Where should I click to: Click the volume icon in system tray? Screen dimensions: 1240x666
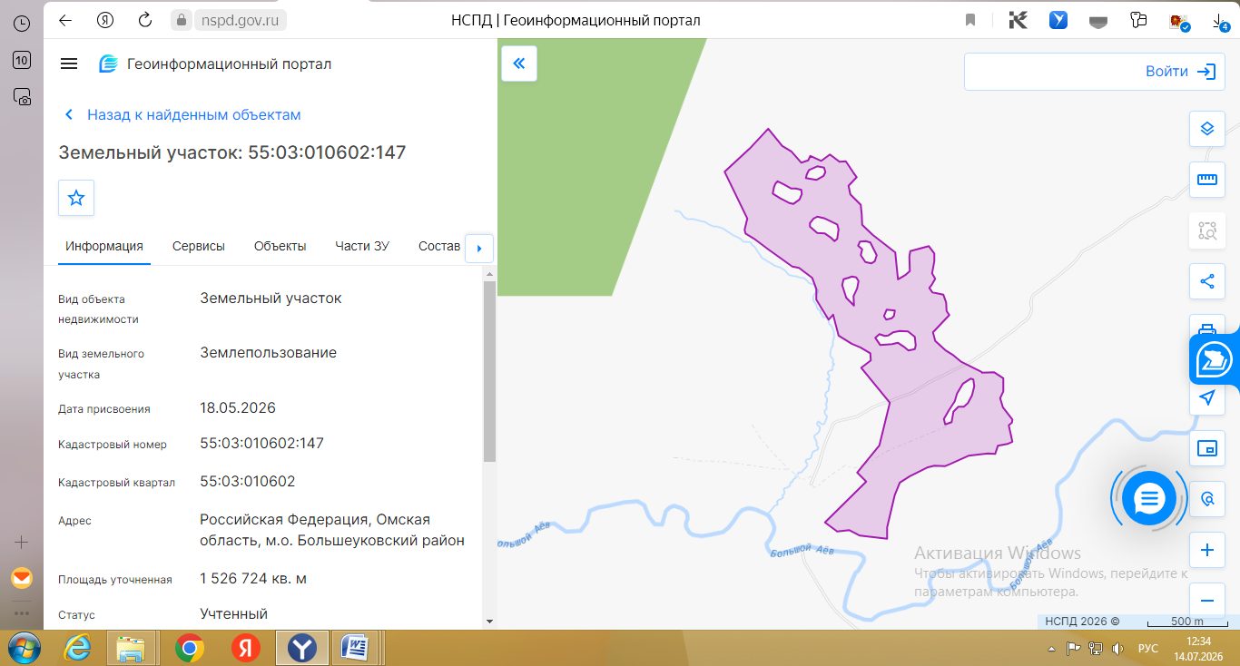click(x=1117, y=649)
